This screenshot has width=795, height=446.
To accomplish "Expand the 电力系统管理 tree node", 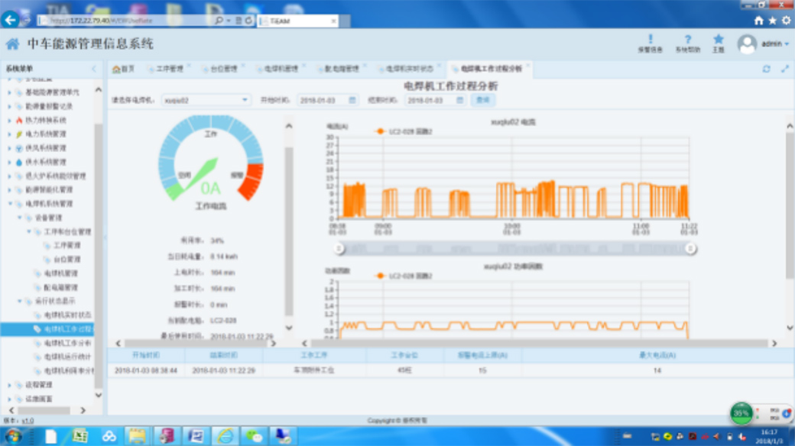I will tap(10, 134).
